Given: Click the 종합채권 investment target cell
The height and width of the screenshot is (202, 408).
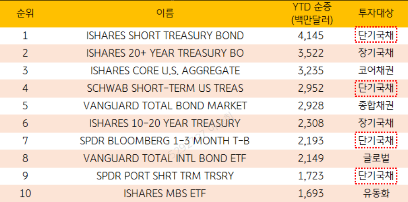Looking at the screenshot, I should [x=375, y=106].
